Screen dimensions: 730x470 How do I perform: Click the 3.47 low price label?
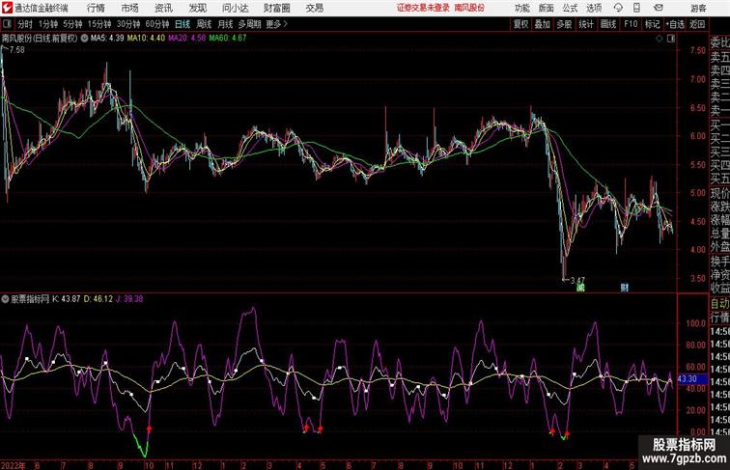pos(577,280)
